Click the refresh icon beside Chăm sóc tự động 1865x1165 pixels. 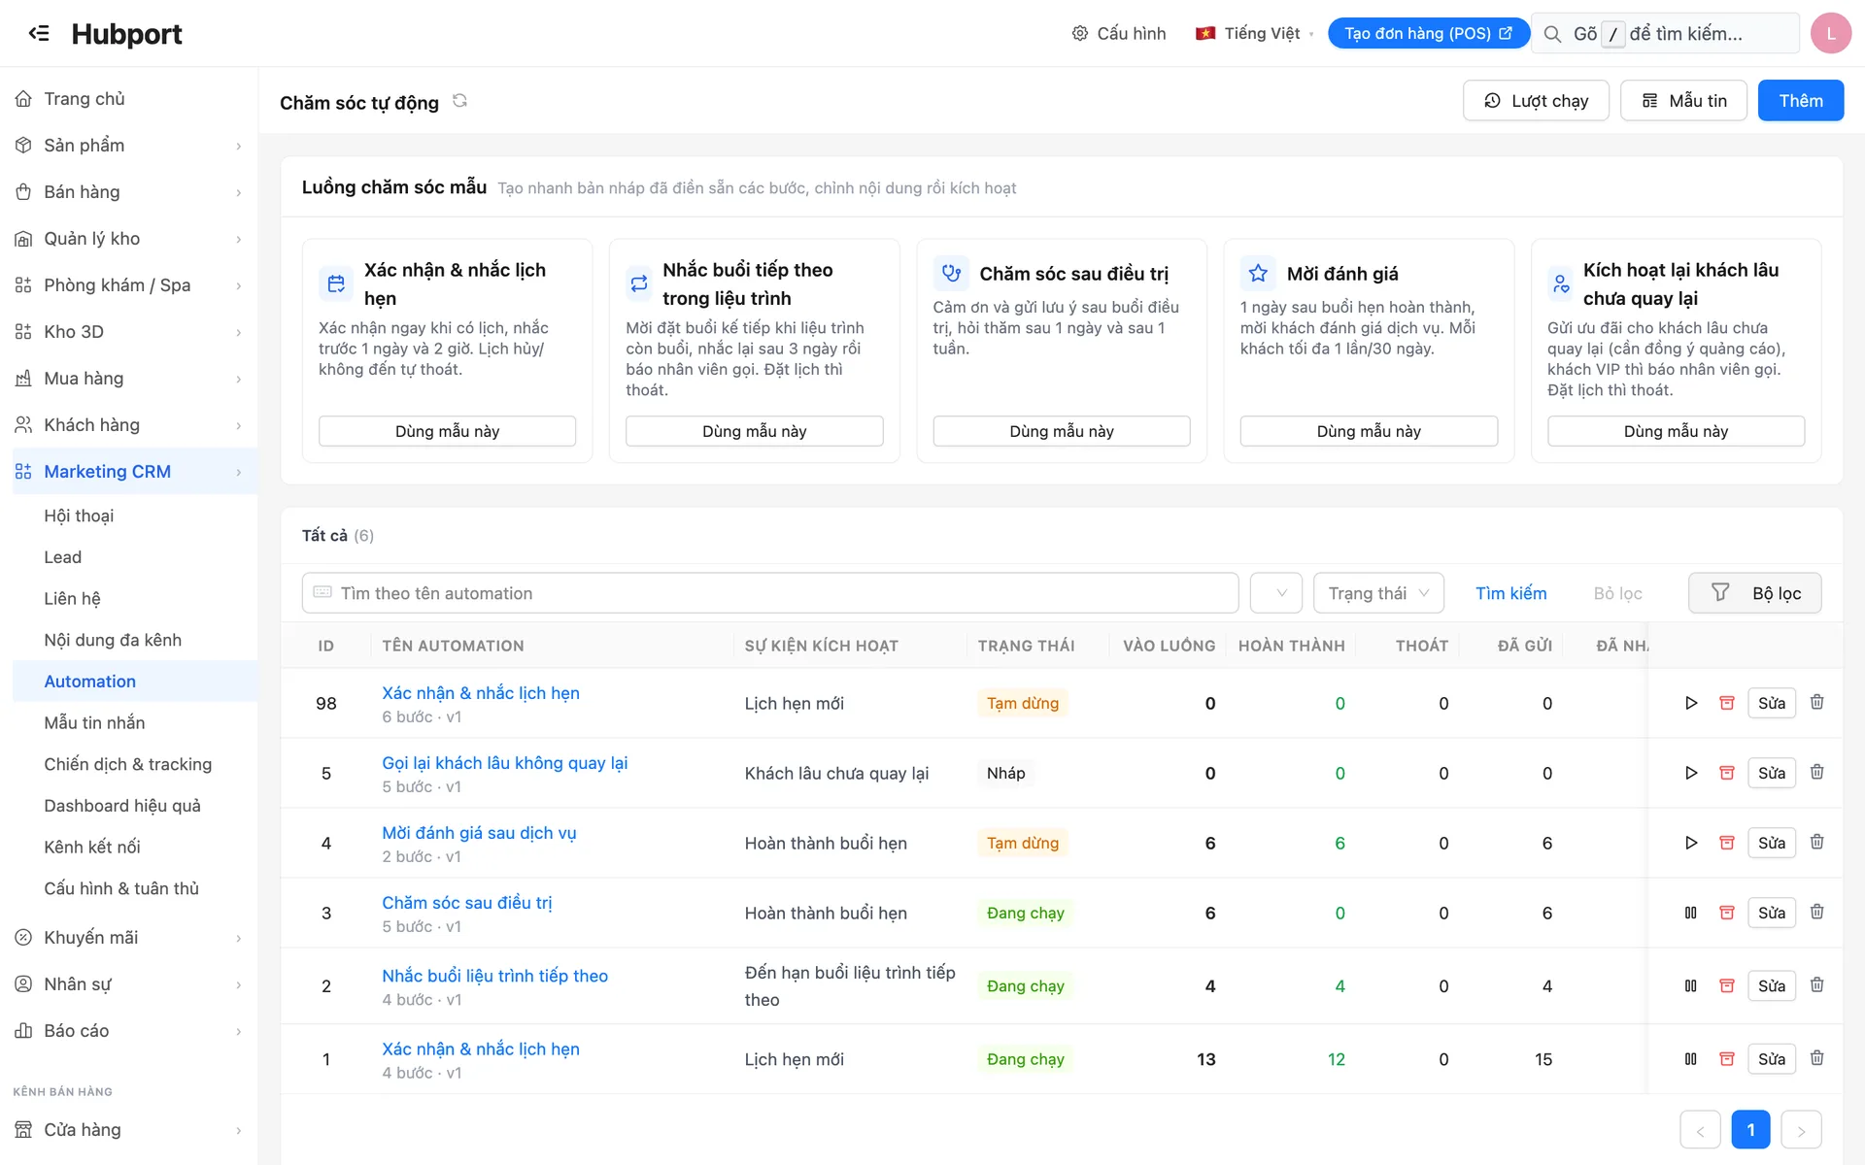point(459,101)
